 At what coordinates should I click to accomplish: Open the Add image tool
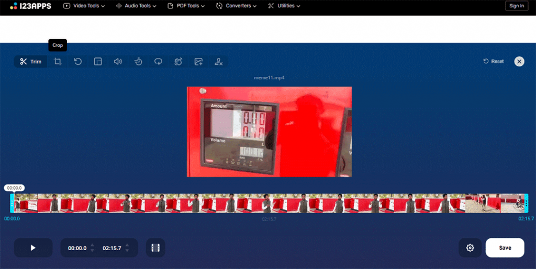pyautogui.click(x=198, y=62)
